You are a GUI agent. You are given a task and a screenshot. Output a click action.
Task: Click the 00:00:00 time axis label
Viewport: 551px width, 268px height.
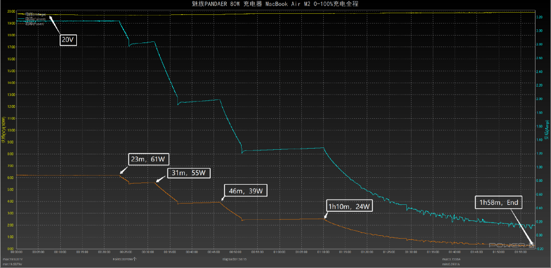click(x=17, y=252)
